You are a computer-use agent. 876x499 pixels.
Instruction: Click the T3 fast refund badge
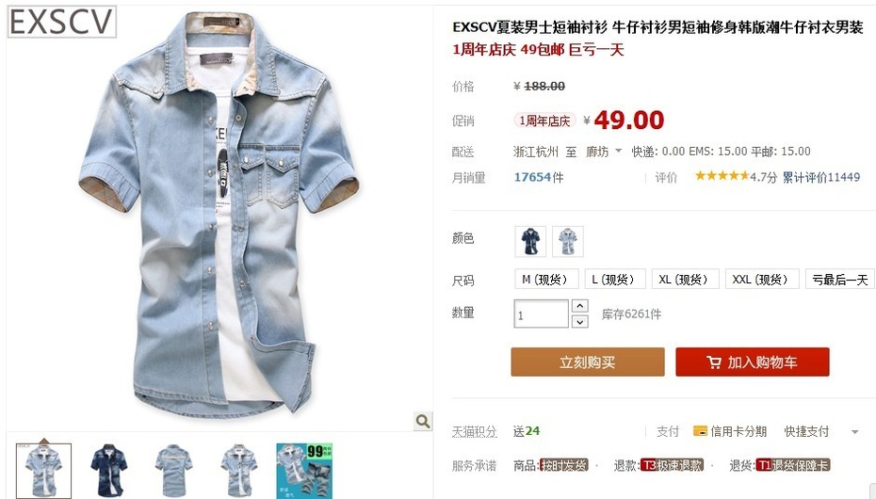(x=673, y=465)
